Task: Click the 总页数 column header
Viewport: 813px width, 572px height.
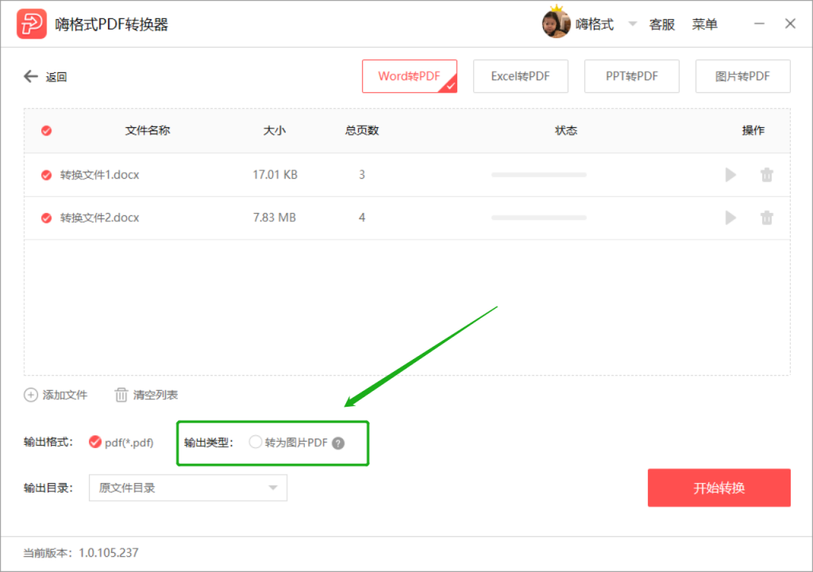Action: point(362,130)
